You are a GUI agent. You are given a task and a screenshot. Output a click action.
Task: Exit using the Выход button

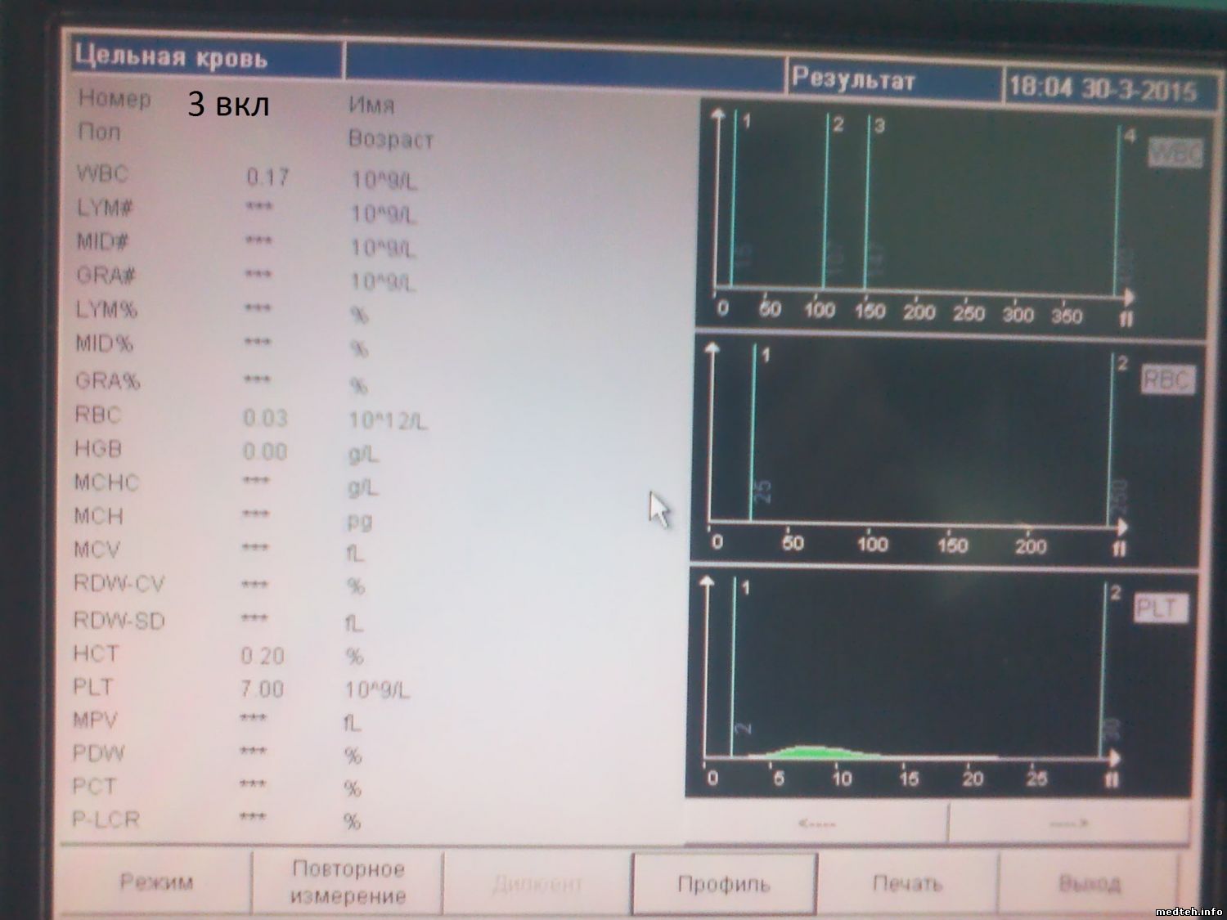tap(1089, 883)
